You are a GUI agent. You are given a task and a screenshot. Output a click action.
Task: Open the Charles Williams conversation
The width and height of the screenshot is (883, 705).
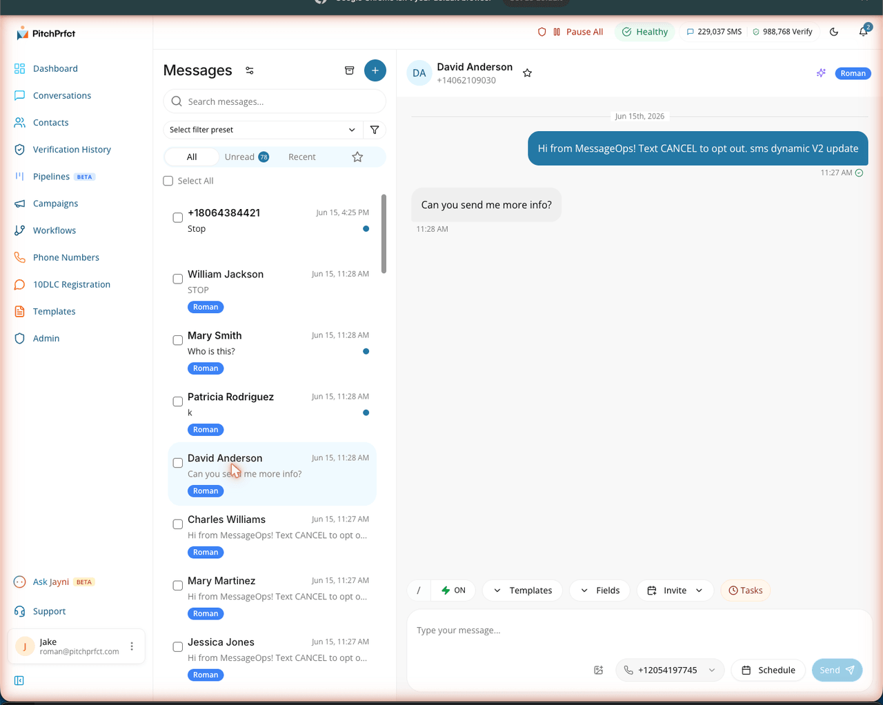(272, 536)
